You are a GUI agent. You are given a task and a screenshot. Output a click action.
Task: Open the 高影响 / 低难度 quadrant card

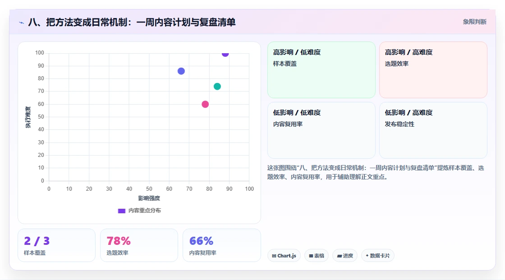321,69
